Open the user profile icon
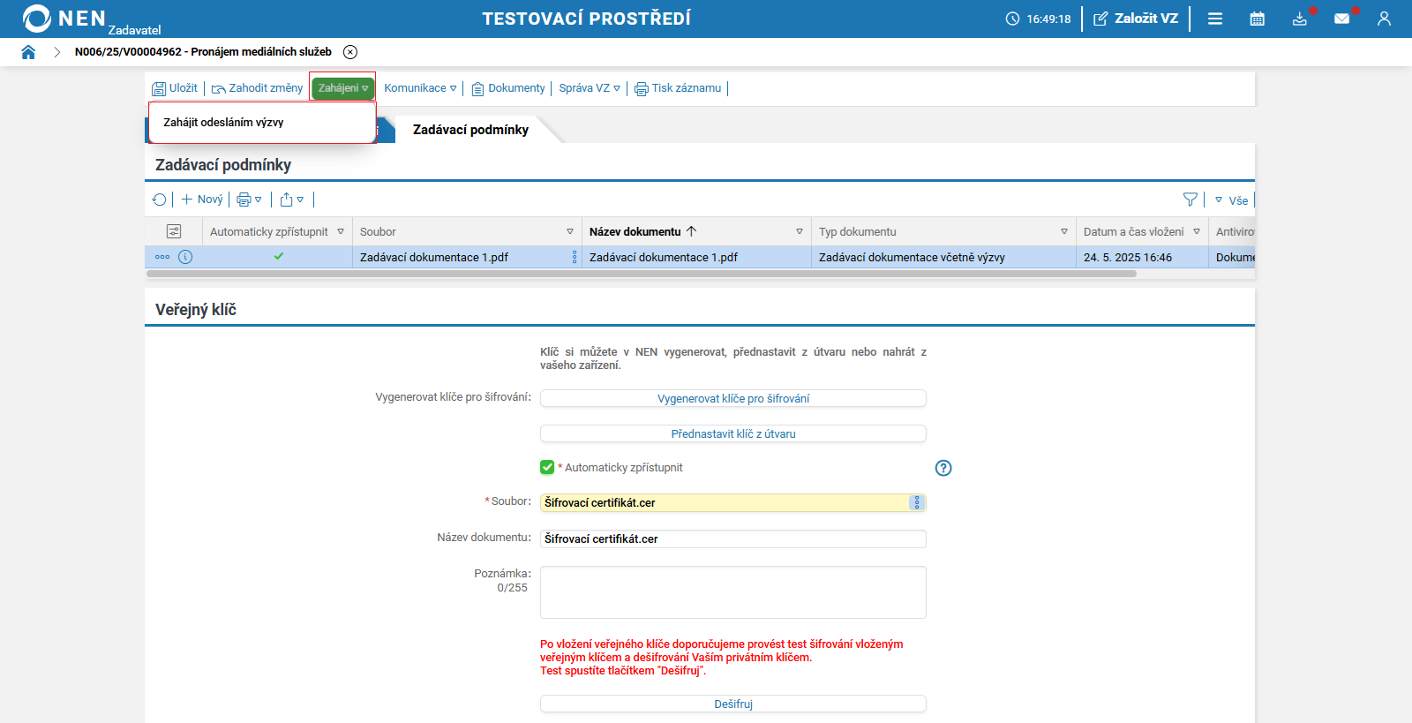This screenshot has height=723, width=1412. click(1384, 19)
